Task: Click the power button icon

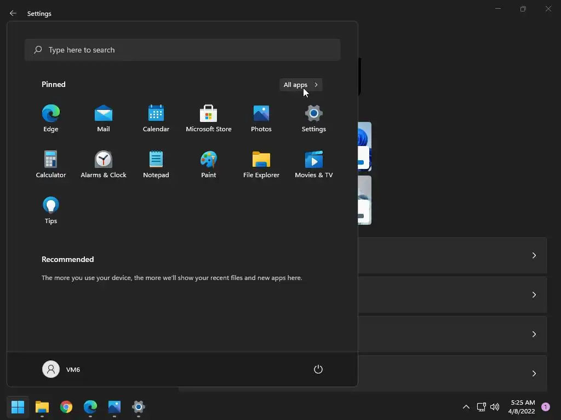Action: [318, 369]
